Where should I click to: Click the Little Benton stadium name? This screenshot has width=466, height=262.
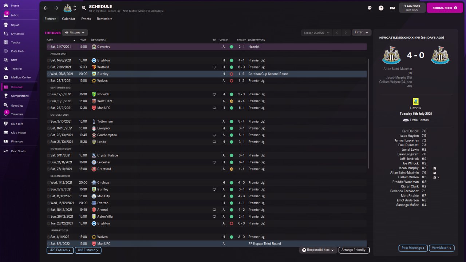419,120
